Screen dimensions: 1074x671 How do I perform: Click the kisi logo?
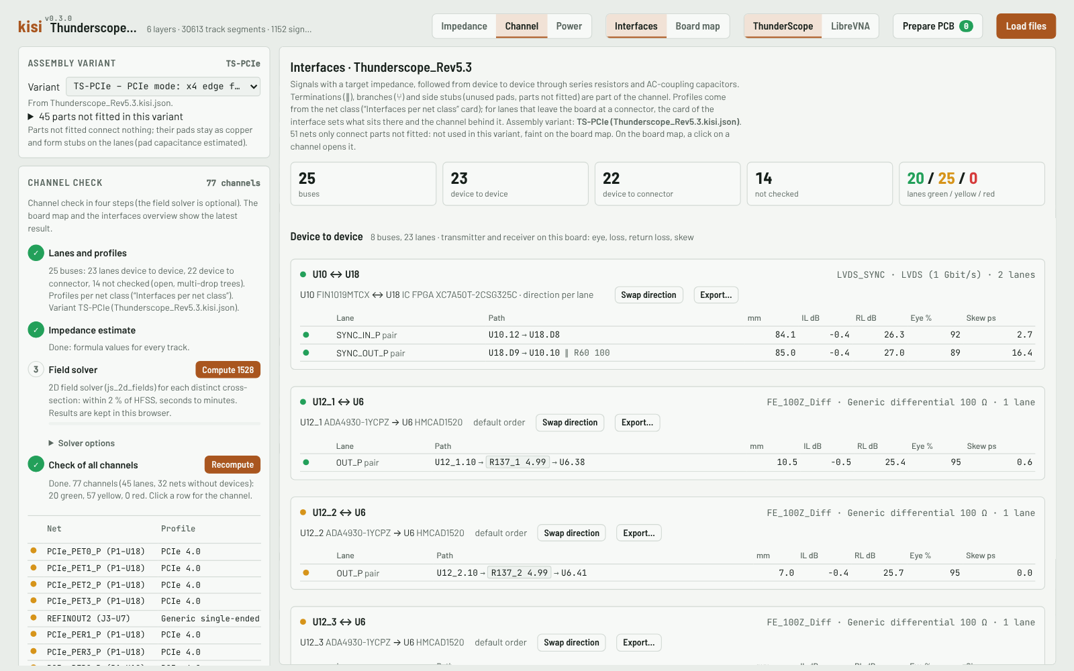(x=30, y=26)
